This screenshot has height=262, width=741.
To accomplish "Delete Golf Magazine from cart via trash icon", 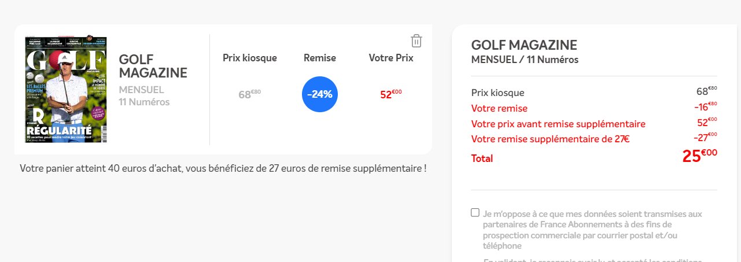I will [416, 40].
